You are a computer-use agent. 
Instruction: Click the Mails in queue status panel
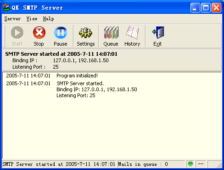151,164
